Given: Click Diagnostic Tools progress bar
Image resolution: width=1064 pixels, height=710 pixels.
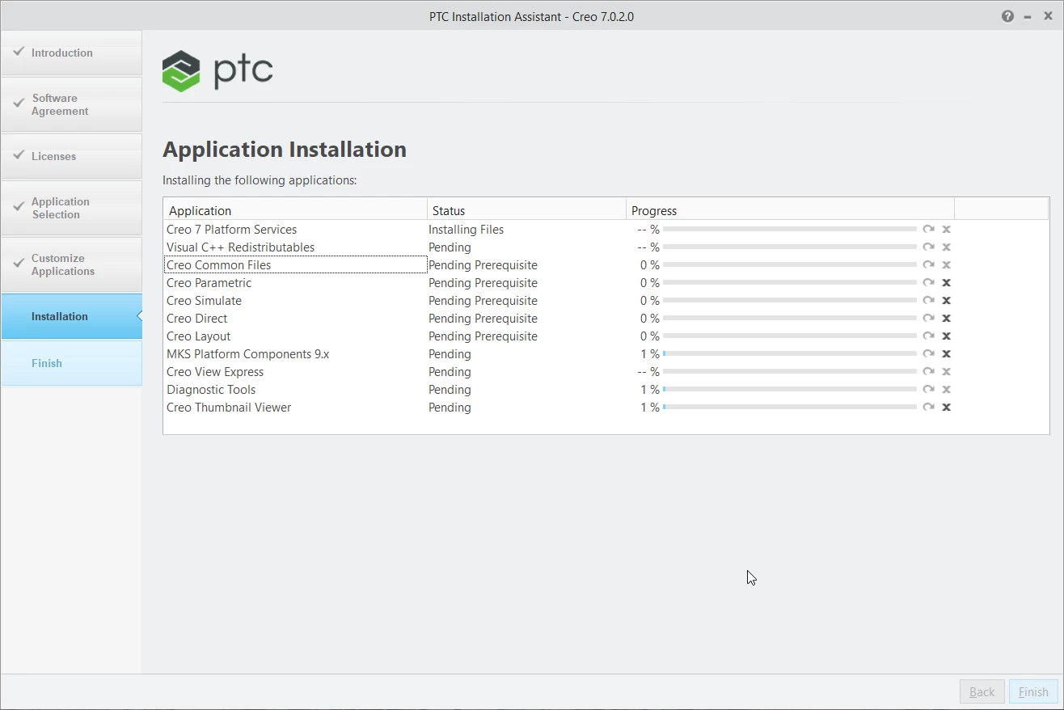Looking at the screenshot, I should coord(790,390).
